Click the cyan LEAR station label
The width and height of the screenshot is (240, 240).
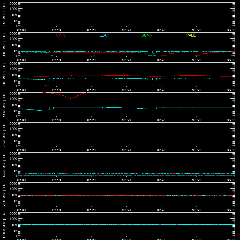tap(104, 35)
